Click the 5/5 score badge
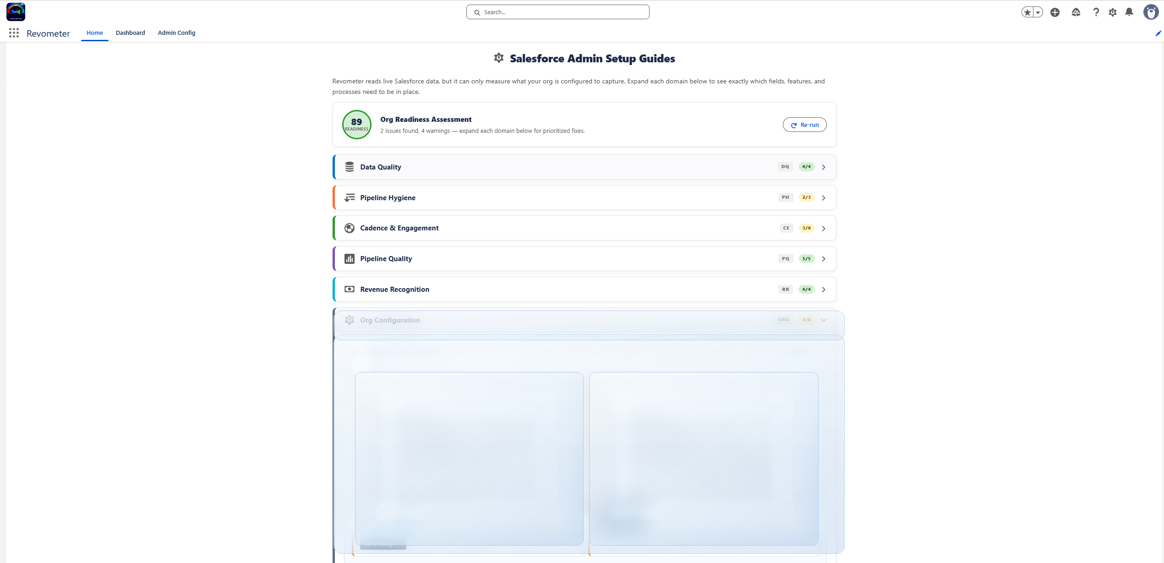The height and width of the screenshot is (563, 1164). 806,259
